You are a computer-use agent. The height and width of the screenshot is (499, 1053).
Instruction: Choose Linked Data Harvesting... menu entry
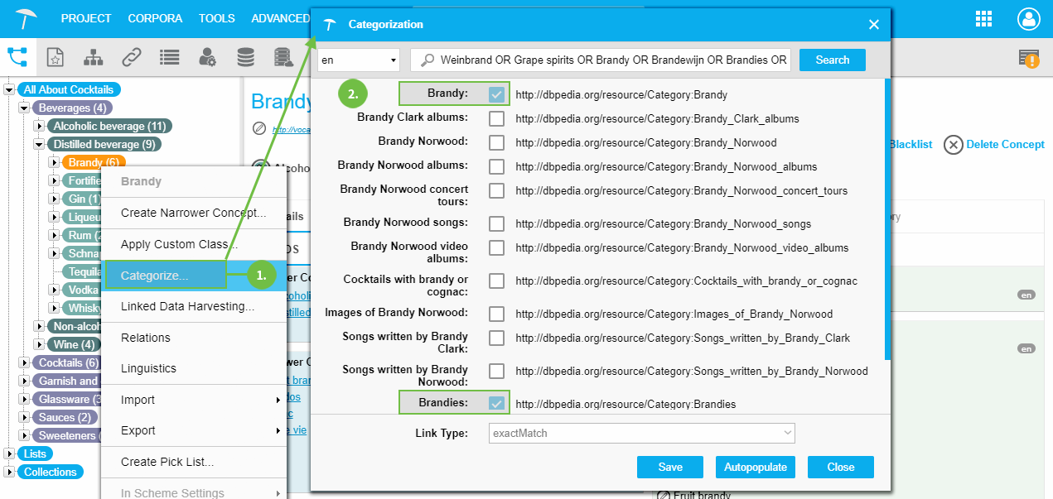(x=187, y=306)
